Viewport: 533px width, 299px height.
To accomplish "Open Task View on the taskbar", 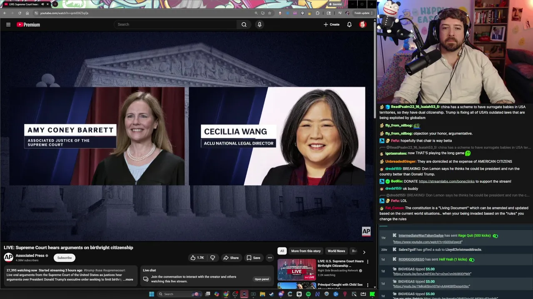I will (x=207, y=294).
